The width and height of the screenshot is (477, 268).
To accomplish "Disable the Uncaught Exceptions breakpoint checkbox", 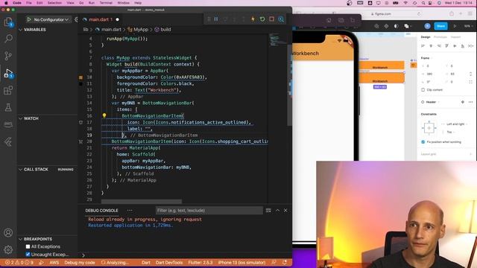I will [x=28, y=255].
